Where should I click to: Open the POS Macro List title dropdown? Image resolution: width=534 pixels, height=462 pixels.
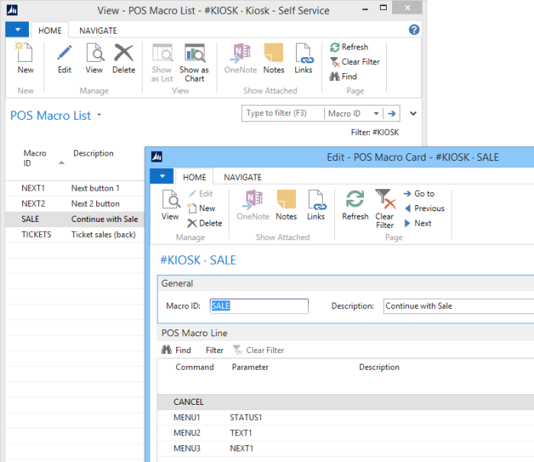click(x=99, y=116)
